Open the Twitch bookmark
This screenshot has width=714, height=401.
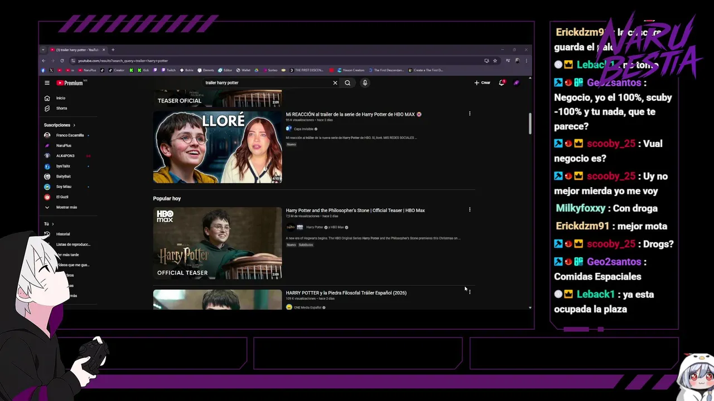(x=168, y=70)
